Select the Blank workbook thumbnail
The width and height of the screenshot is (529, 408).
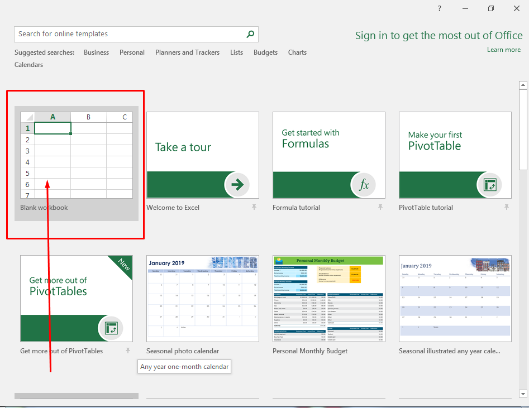coord(77,156)
